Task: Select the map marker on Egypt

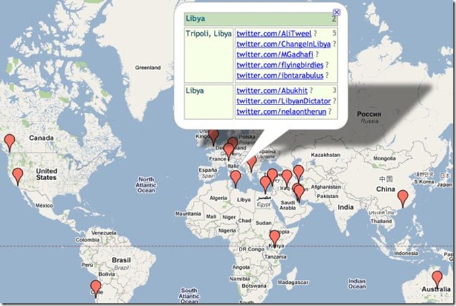Action: coord(265,184)
